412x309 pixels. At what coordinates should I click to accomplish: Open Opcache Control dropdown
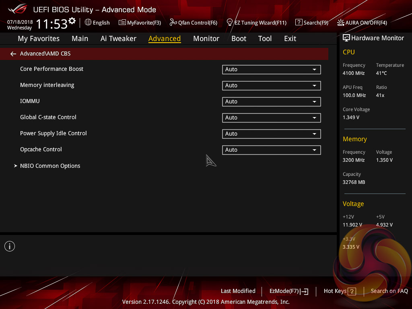pyautogui.click(x=272, y=150)
